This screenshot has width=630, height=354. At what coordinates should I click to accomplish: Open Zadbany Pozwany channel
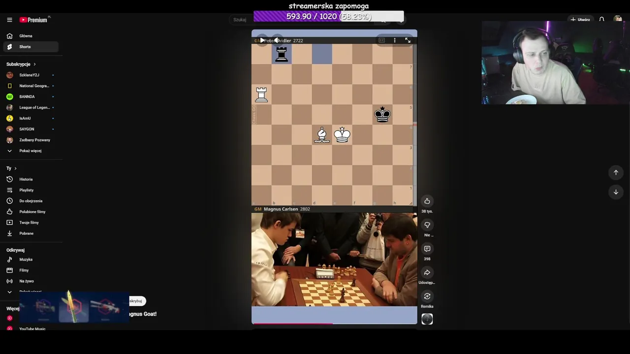tap(31, 140)
